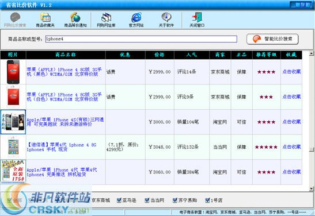Click 点击收藏 for the ¥3060.00 row
Screen dimensions: 315x216
(291, 172)
